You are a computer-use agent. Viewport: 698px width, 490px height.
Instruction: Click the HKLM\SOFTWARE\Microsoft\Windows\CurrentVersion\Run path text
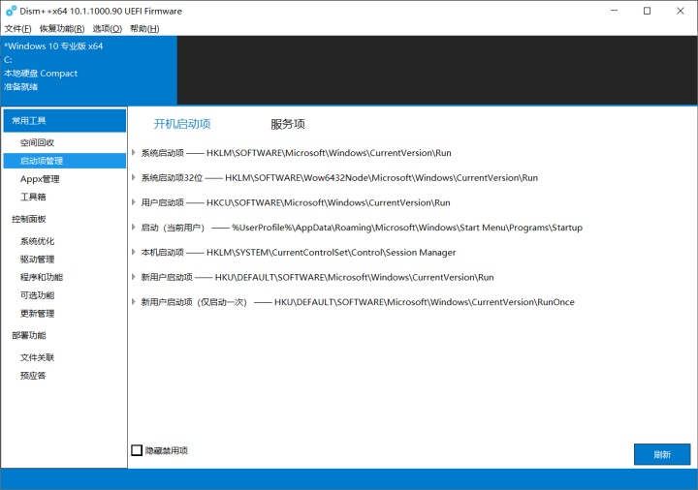329,153
